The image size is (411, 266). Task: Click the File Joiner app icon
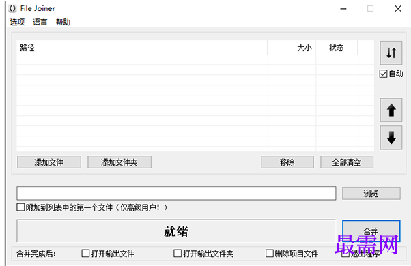click(x=12, y=8)
